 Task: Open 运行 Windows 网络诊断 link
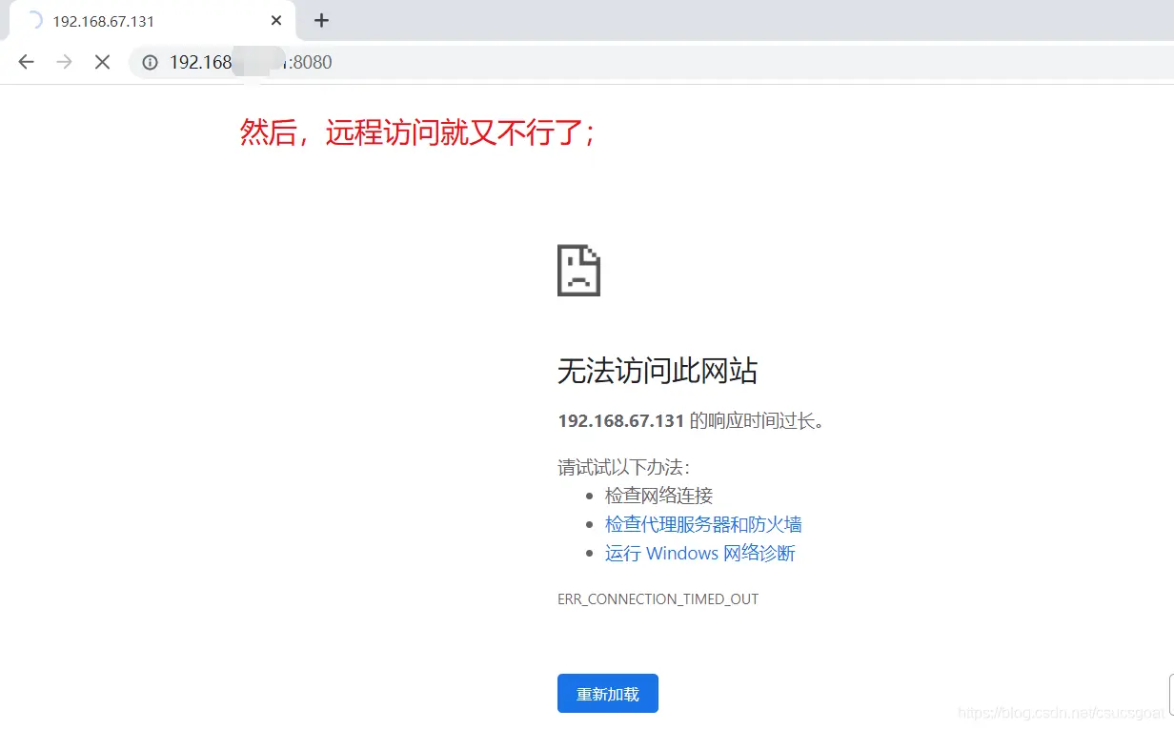(x=699, y=553)
